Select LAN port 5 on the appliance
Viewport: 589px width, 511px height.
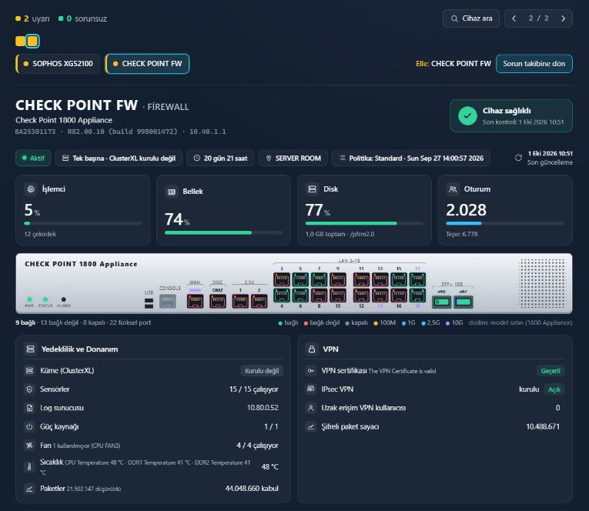[300, 279]
